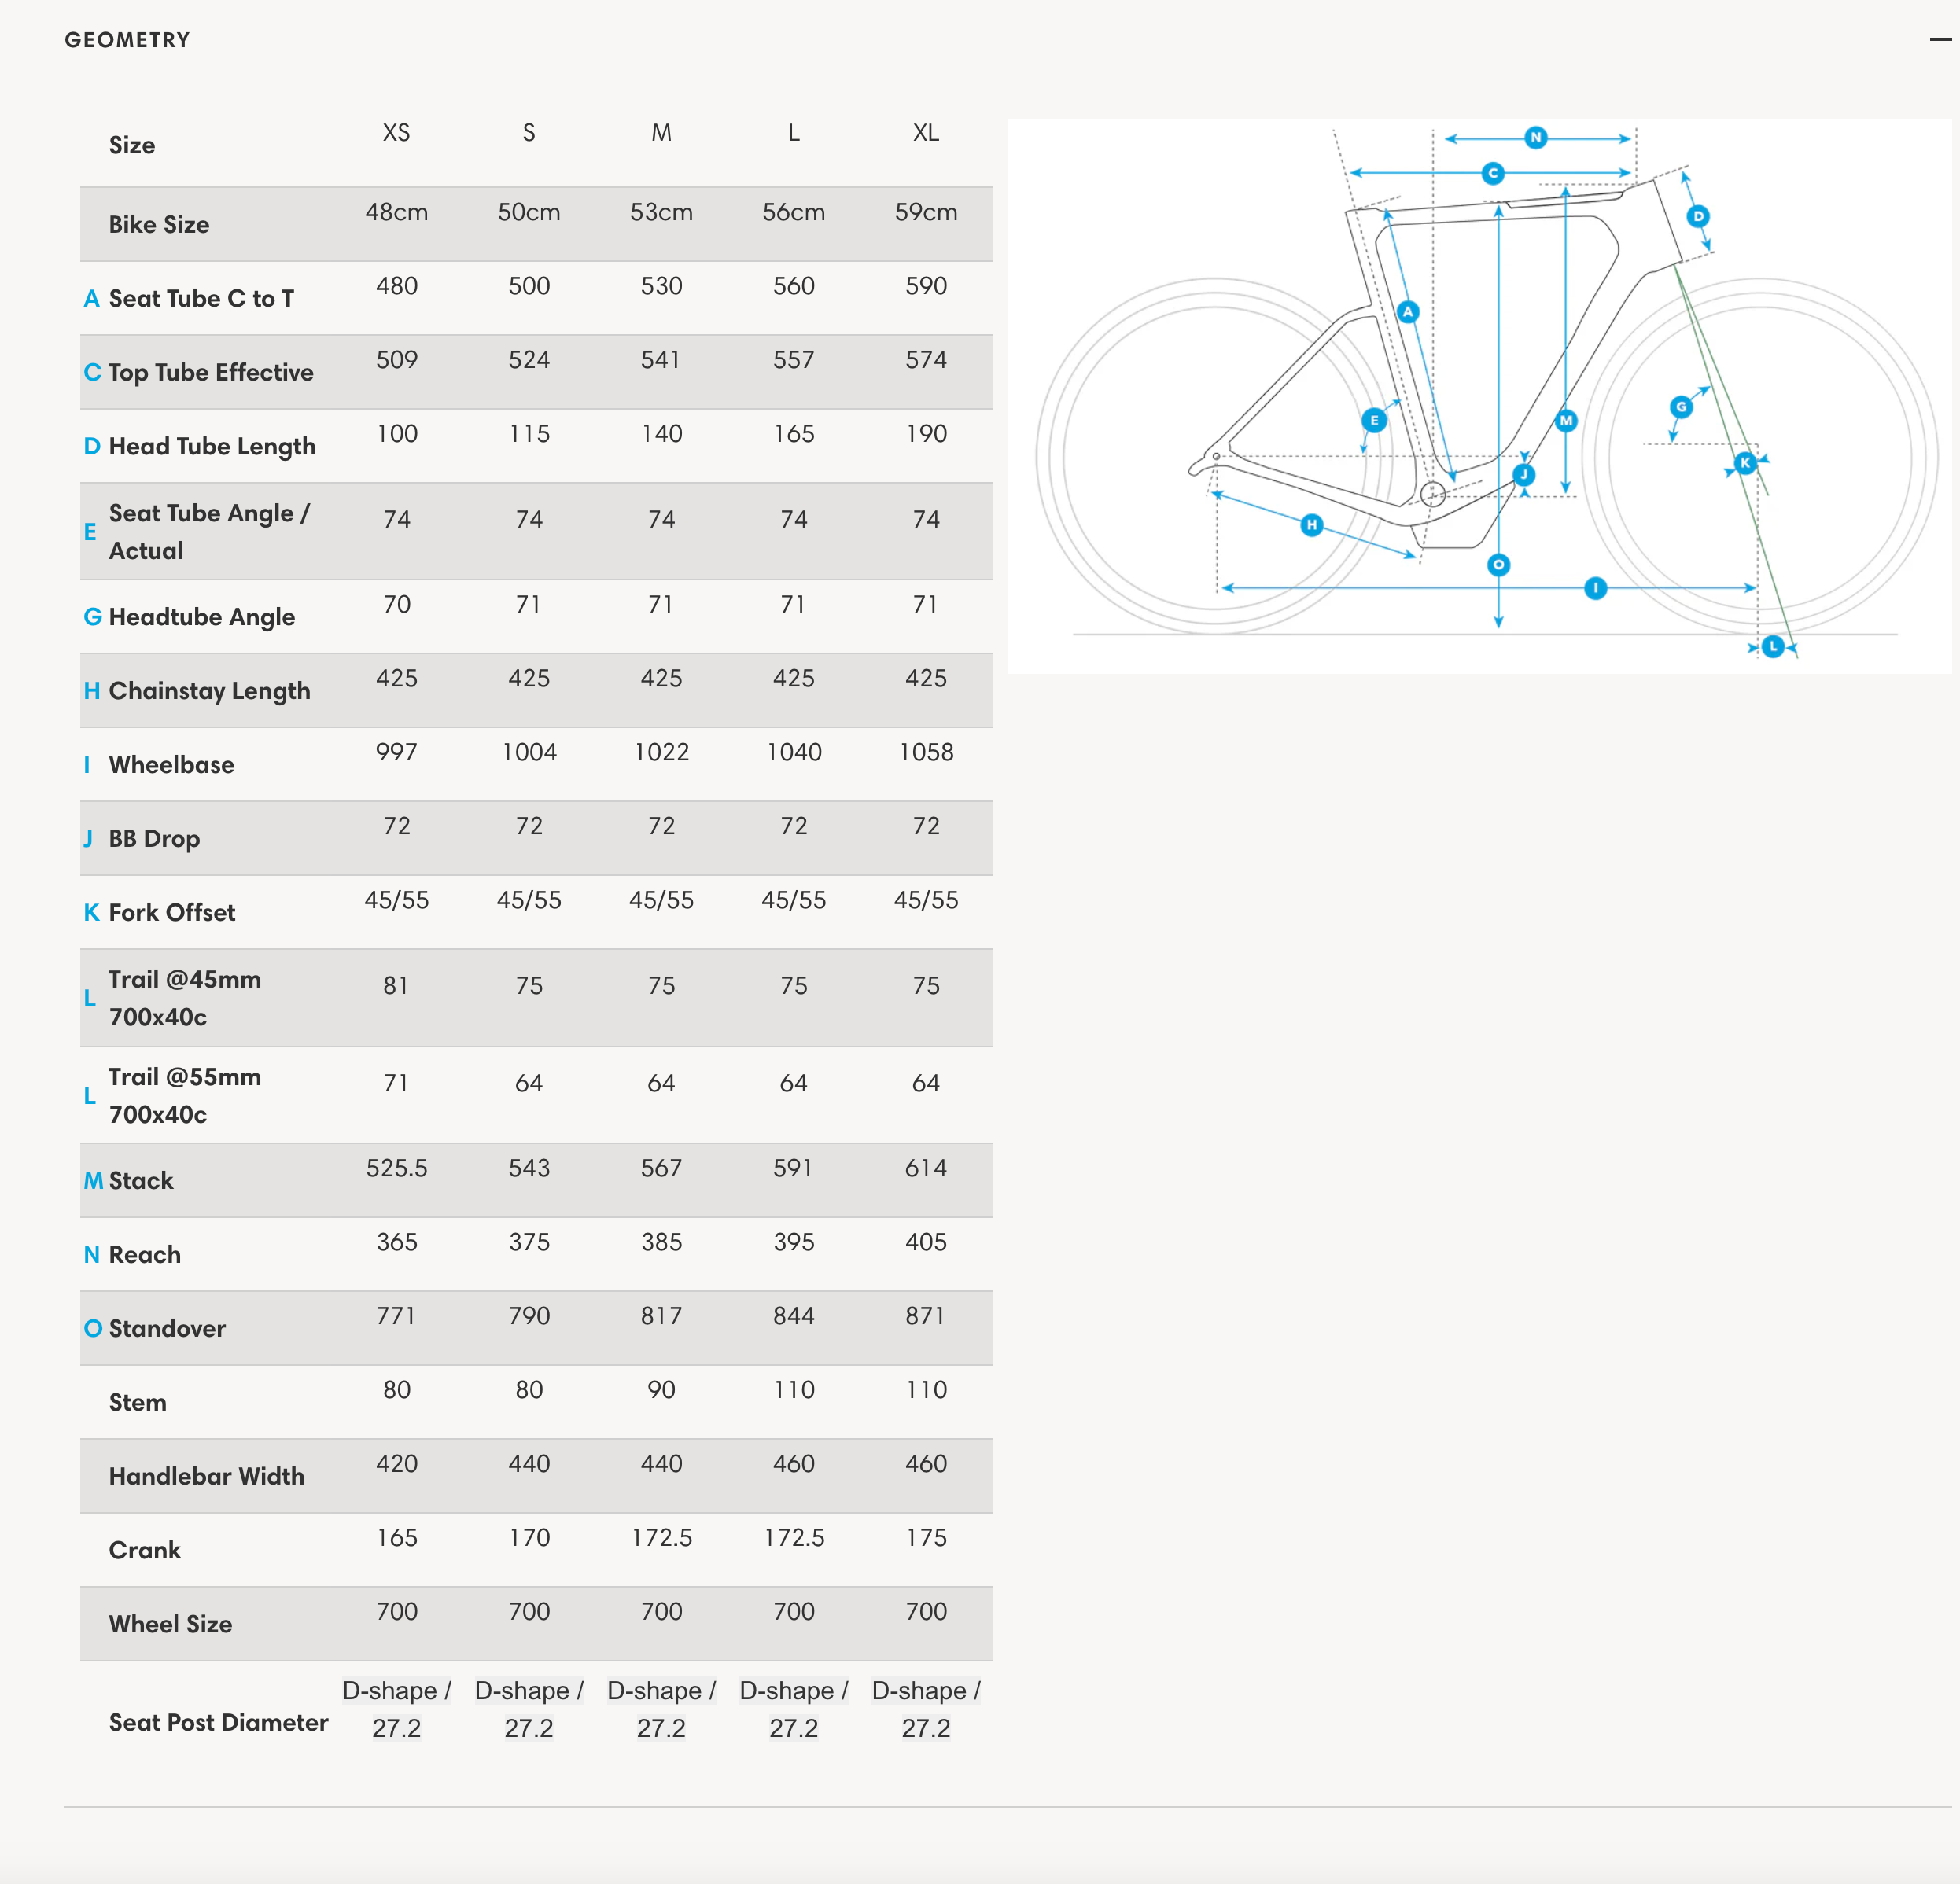Click the H chainstay marker on the diagram
This screenshot has height=1884, width=1960.
tap(1312, 525)
